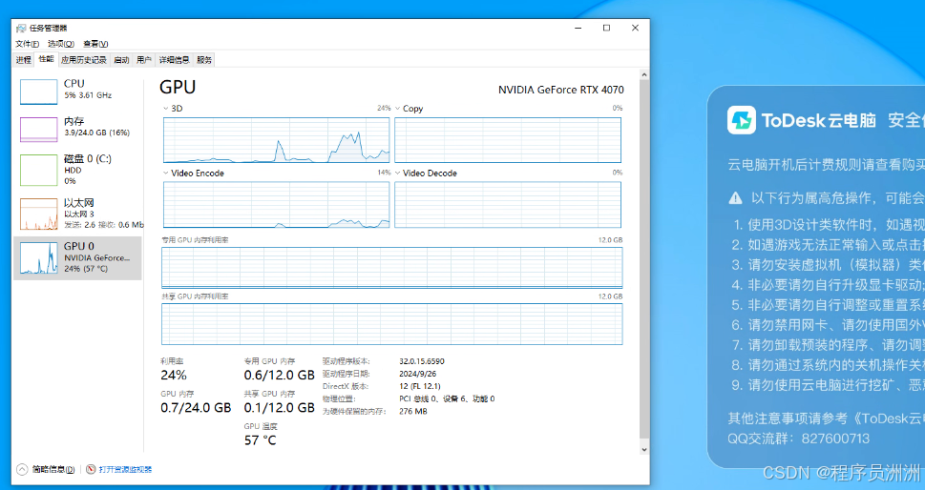Click the vertical scrollbar thumb
Image resolution: width=925 pixels, height=490 pixels.
(644, 259)
